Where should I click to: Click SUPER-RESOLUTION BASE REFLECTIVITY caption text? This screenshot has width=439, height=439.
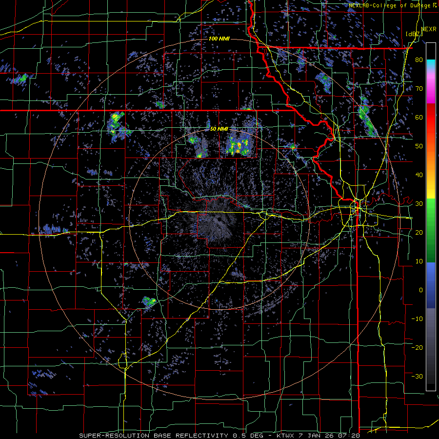[154, 436]
